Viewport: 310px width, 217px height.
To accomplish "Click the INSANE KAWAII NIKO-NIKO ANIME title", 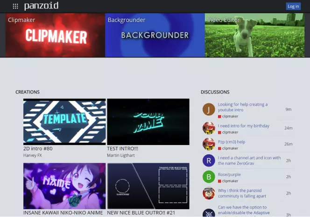I will [x=63, y=213].
